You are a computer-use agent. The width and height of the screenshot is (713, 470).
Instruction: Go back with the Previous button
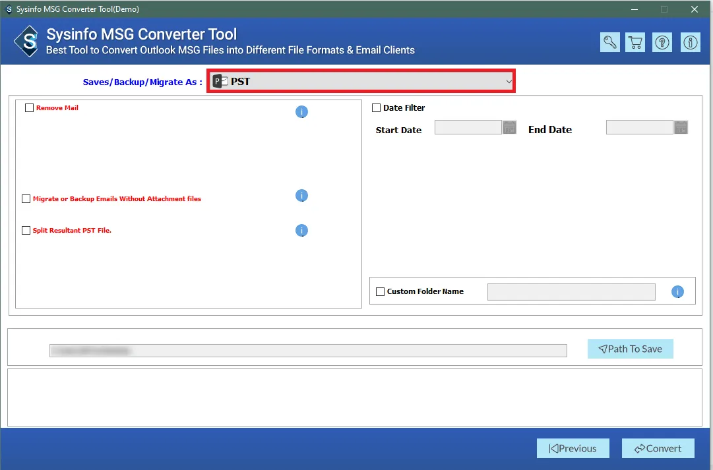click(573, 448)
